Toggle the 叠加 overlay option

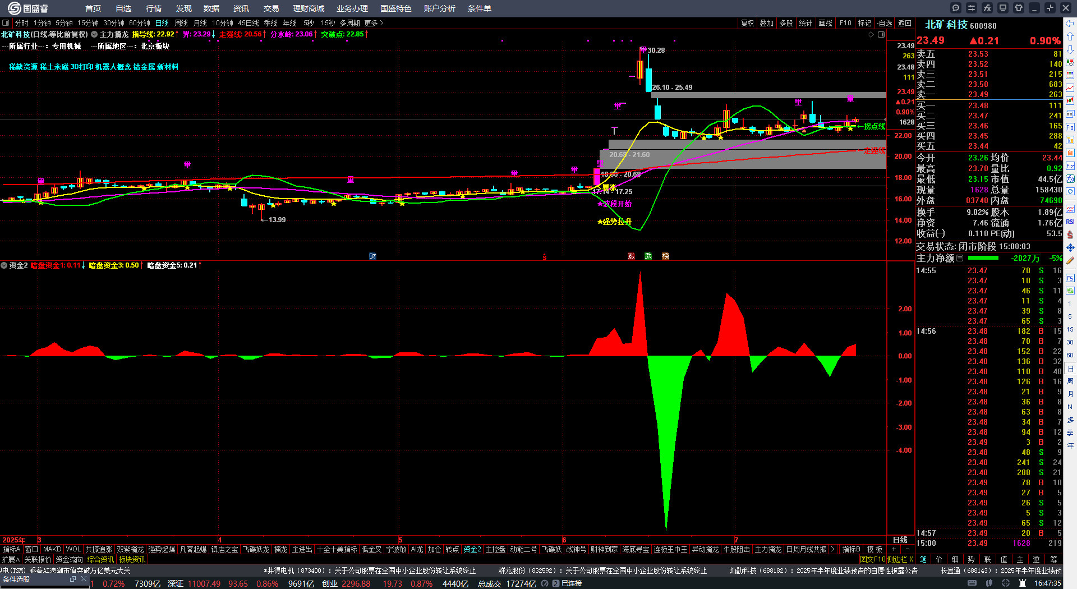tap(767, 23)
